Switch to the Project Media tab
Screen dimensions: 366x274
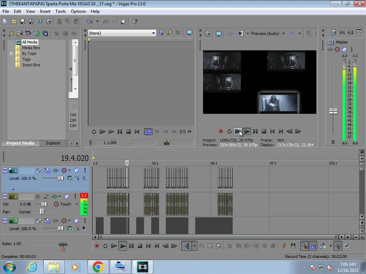coord(20,143)
